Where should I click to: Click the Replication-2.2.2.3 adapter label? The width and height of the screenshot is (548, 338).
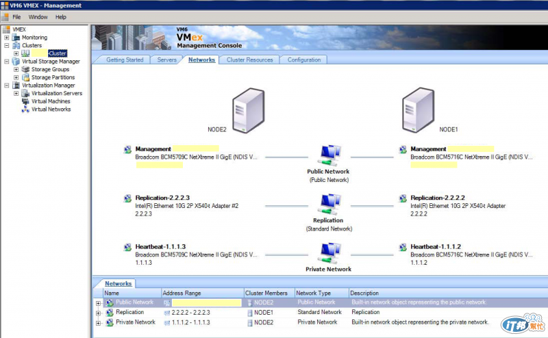coord(162,198)
